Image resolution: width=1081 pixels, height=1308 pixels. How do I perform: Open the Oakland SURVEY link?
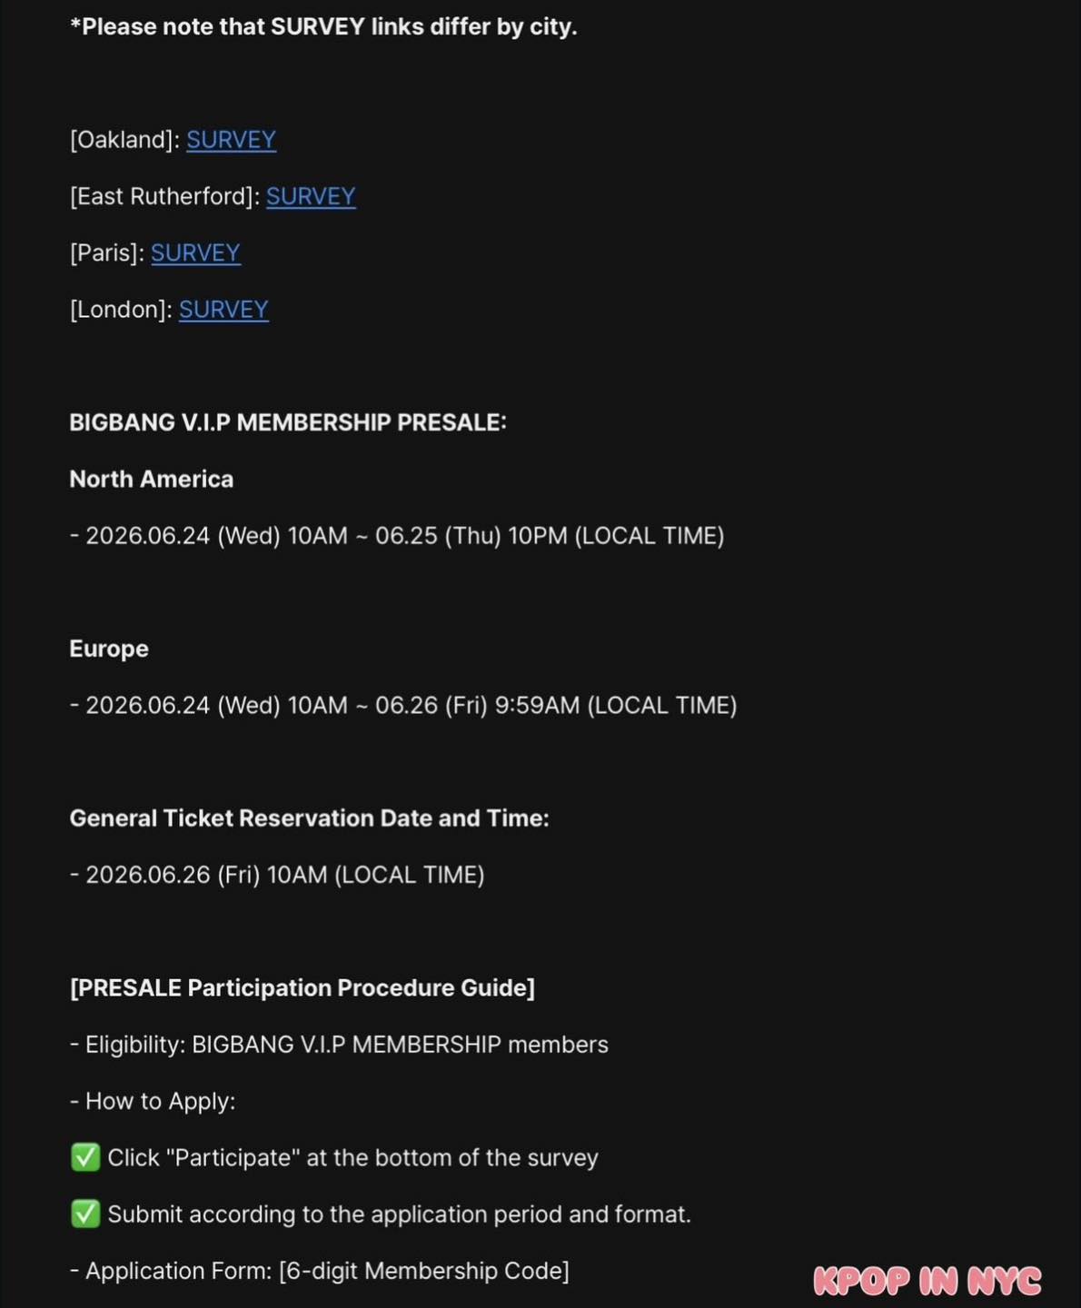click(231, 140)
